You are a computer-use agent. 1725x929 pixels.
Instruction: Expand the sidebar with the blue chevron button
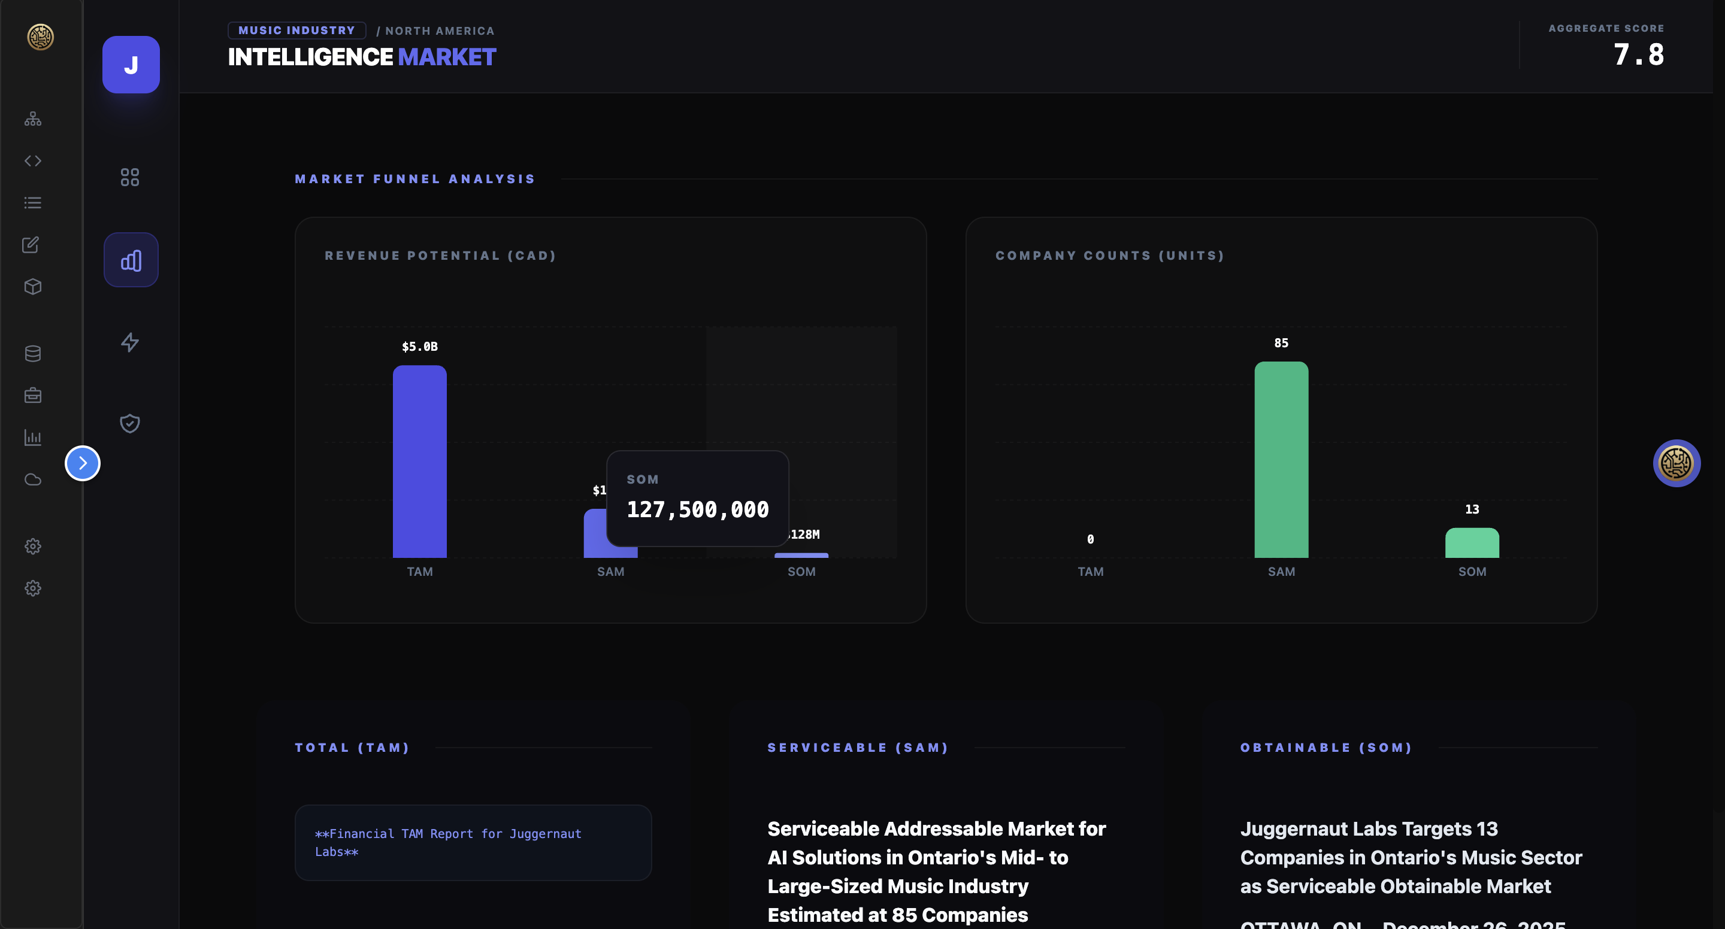83,463
